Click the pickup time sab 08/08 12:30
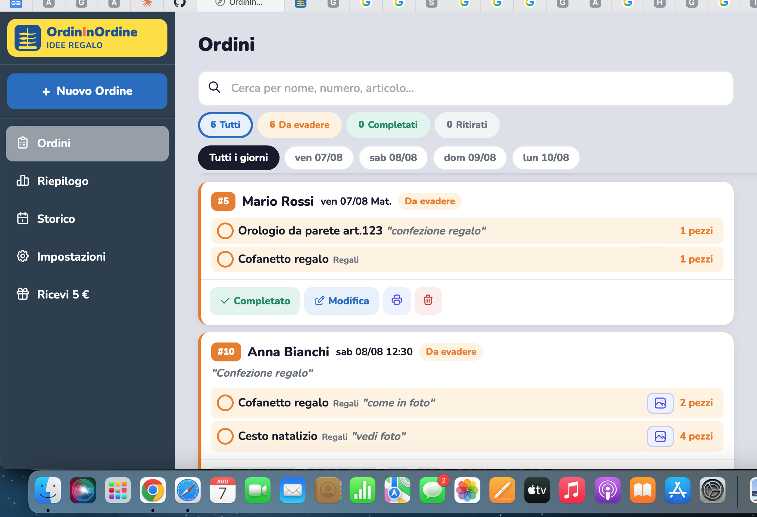Screen dimensions: 757x517 coord(374,352)
